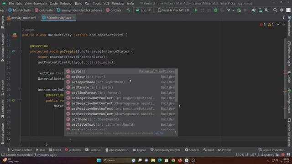Select setInputMode suggestion
Screen dimensions: 292x164
coord(120,82)
